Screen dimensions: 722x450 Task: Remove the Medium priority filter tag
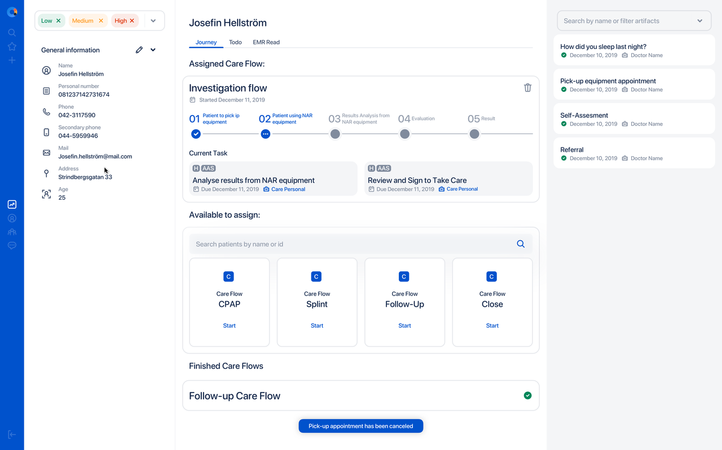coord(101,21)
